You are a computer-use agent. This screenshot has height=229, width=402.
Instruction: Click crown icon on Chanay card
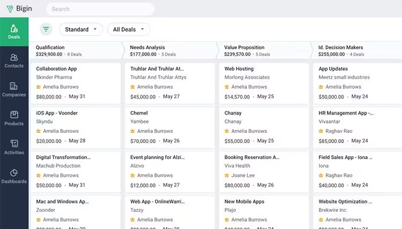point(227,131)
